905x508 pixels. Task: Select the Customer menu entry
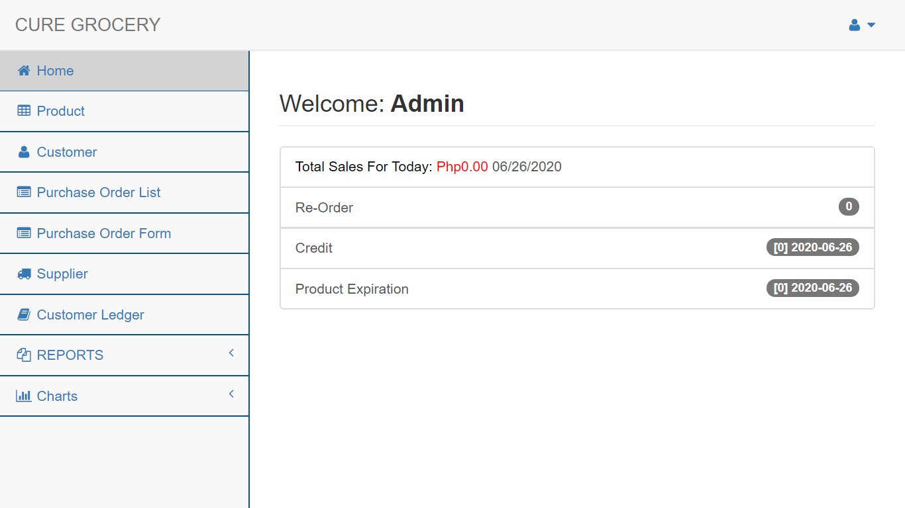(67, 151)
